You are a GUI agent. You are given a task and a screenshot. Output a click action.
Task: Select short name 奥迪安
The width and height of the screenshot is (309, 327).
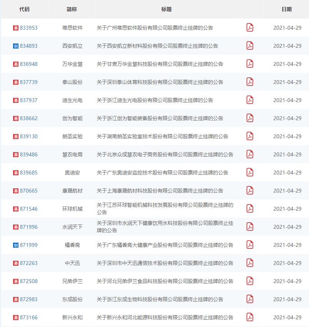click(72, 173)
